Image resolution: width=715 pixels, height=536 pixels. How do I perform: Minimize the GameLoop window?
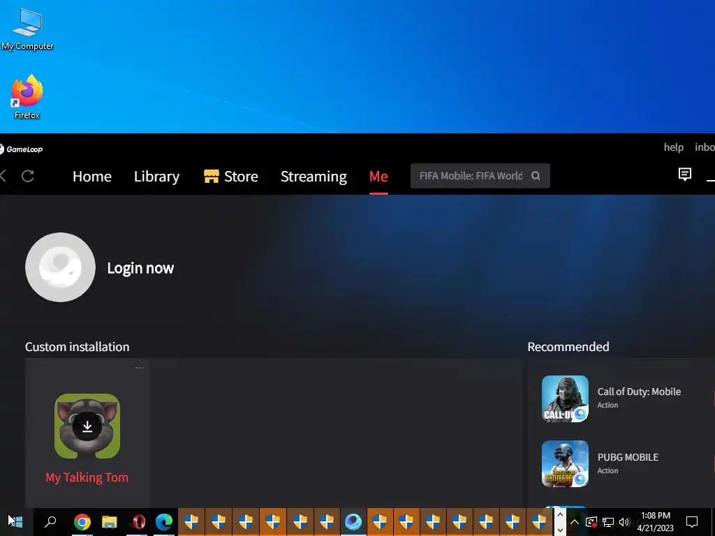point(710,181)
